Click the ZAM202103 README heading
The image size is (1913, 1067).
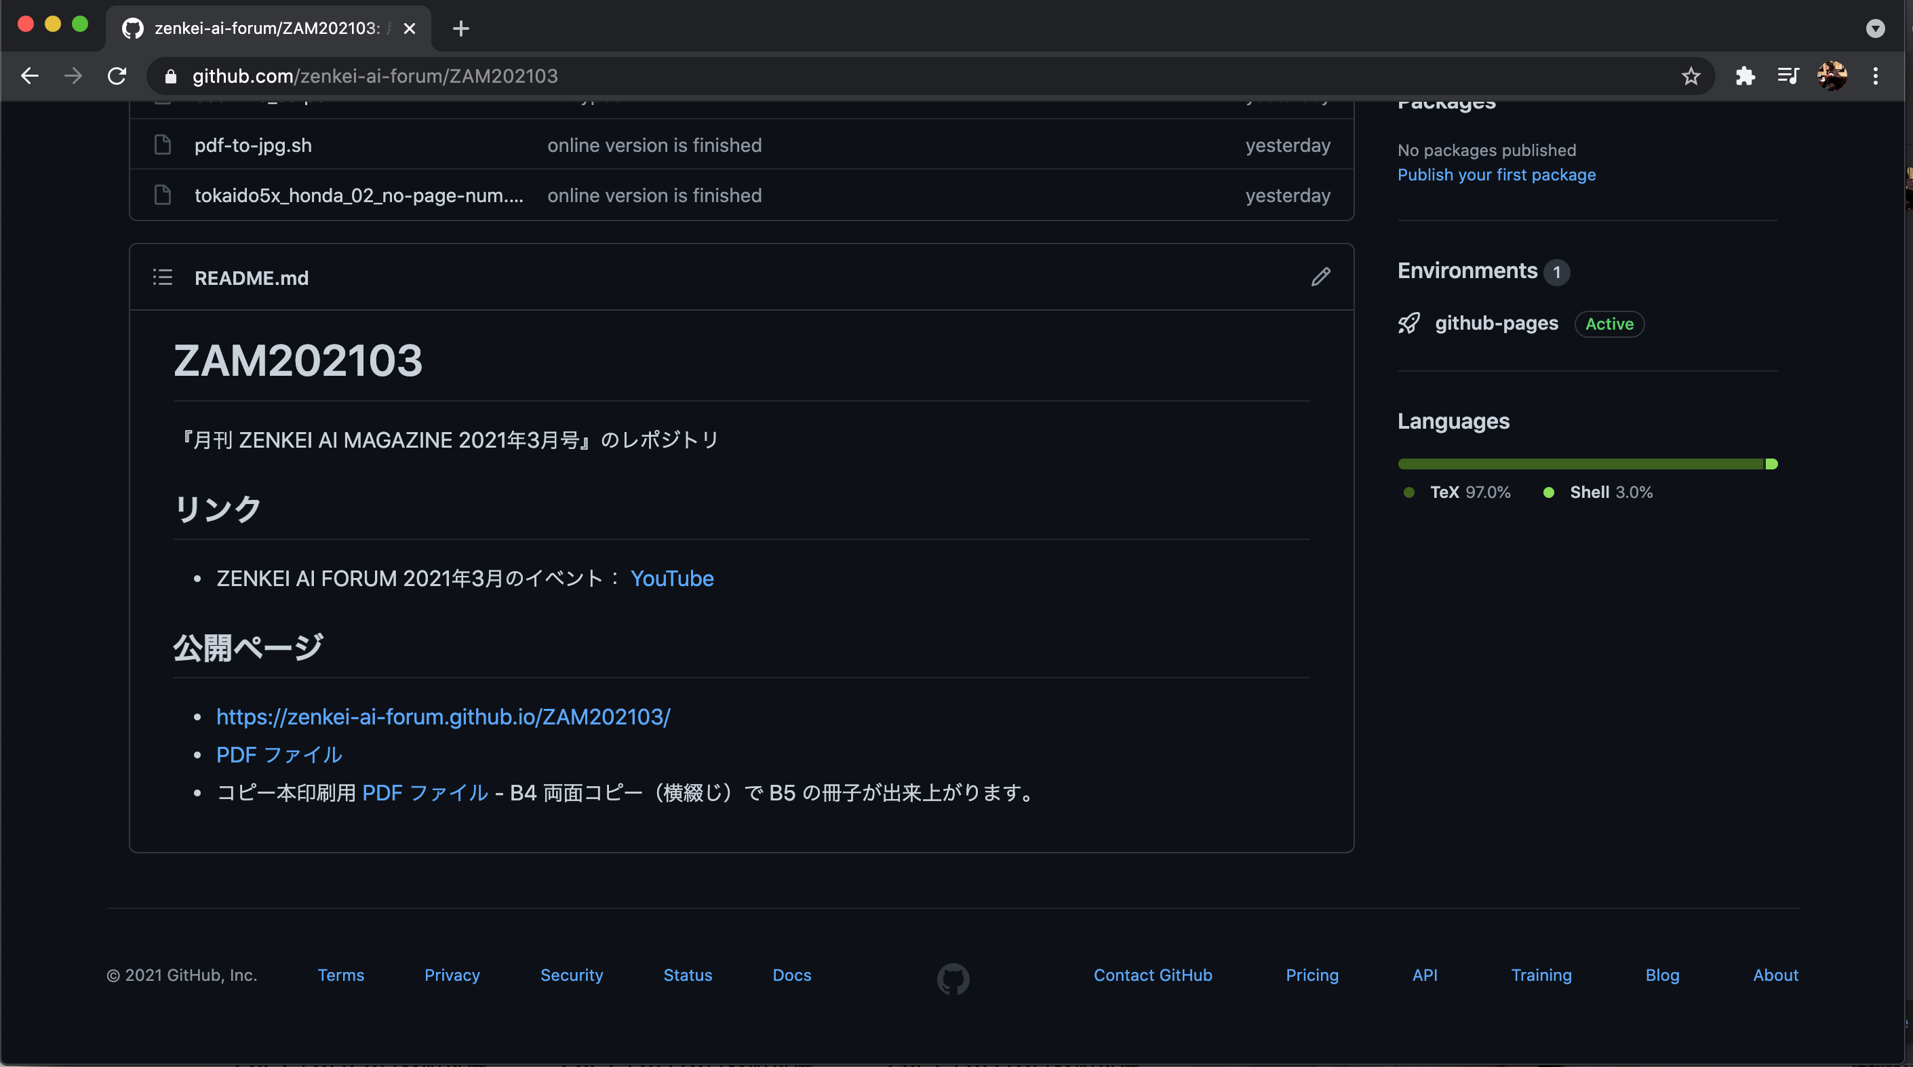pyautogui.click(x=298, y=360)
